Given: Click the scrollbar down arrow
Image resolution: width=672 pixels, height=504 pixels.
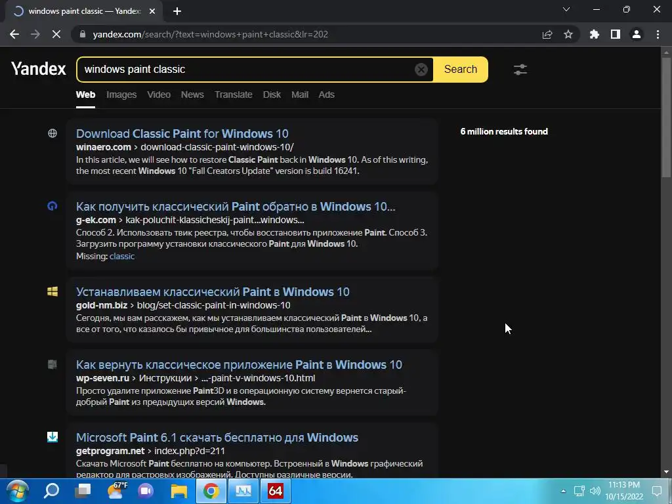Looking at the screenshot, I should [667, 472].
